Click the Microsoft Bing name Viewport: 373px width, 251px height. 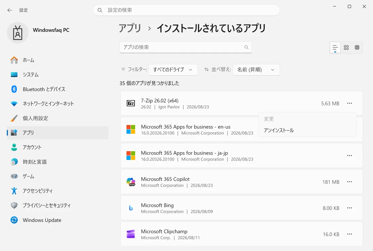(157, 205)
